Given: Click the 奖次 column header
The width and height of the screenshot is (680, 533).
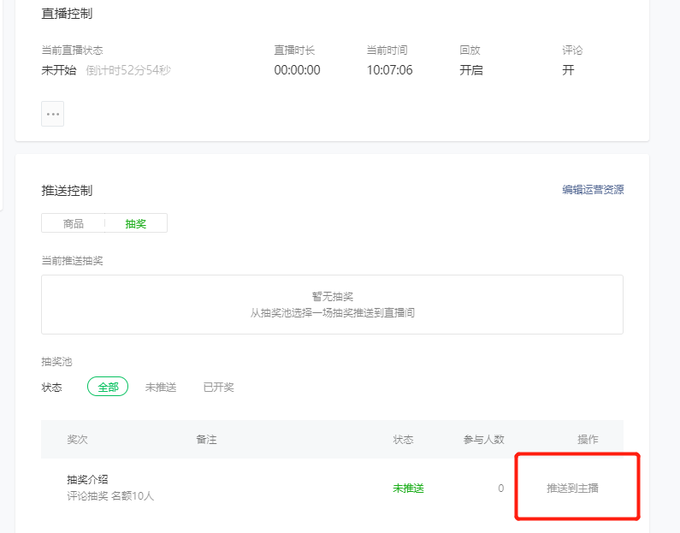Looking at the screenshot, I should point(78,439).
